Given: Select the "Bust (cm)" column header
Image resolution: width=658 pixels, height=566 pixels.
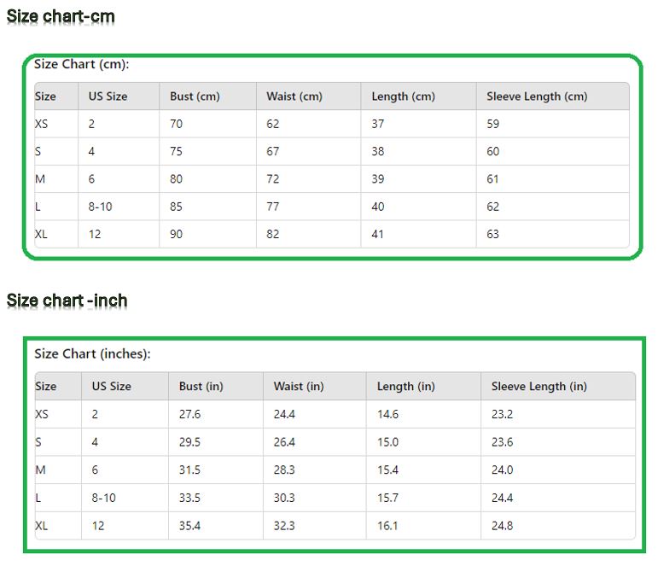Looking at the screenshot, I should (195, 96).
